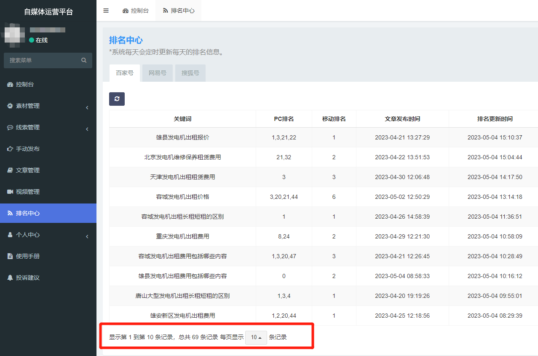The width and height of the screenshot is (538, 356).
Task: Switch to the 控制台 top tab
Action: pyautogui.click(x=136, y=11)
